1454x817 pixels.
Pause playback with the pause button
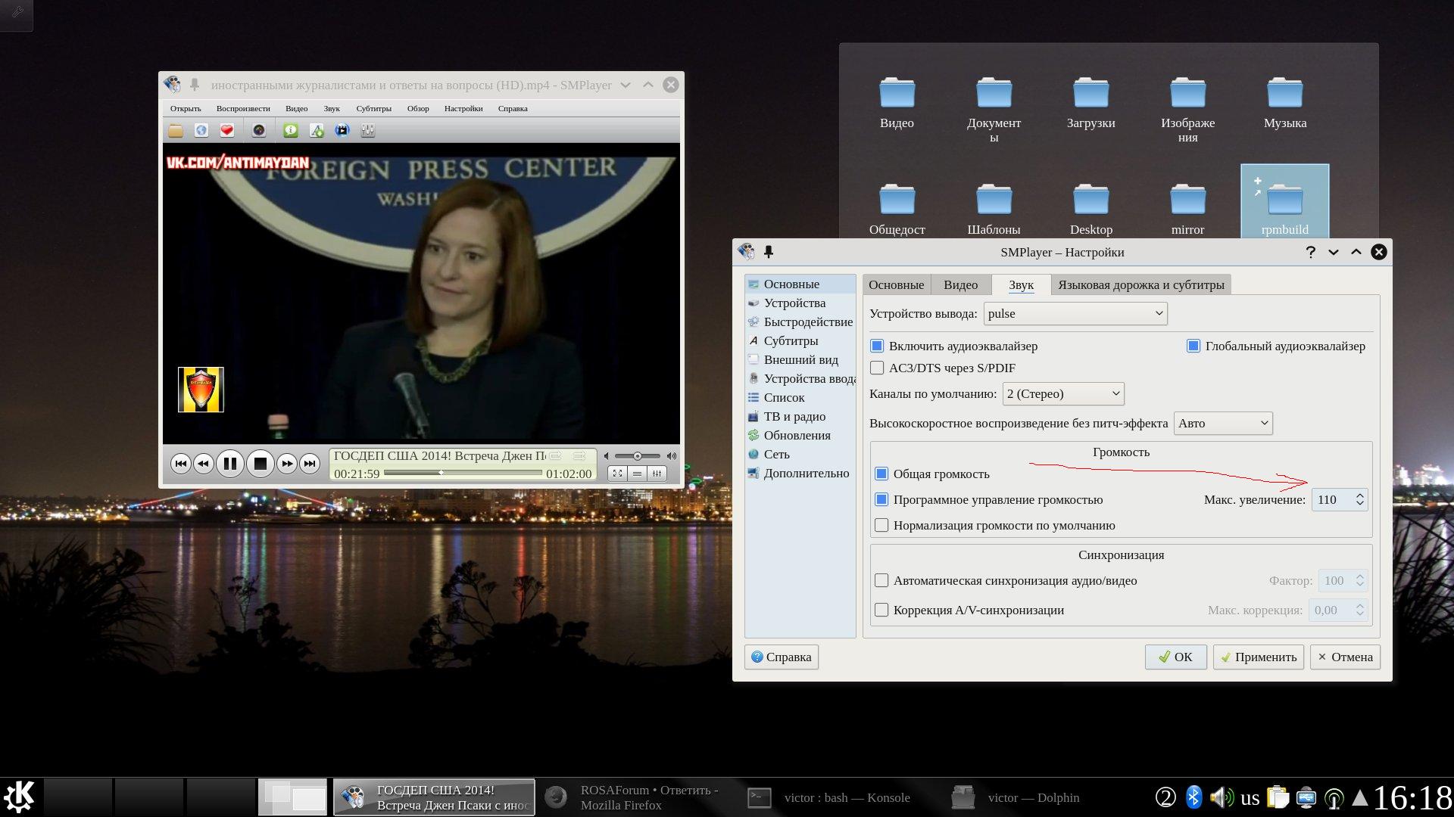point(230,464)
